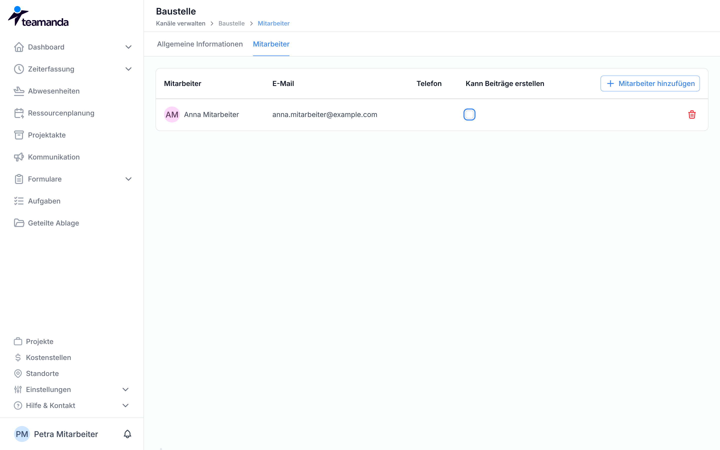
Task: Click the Kommunikation megaphone icon
Action: click(x=19, y=157)
